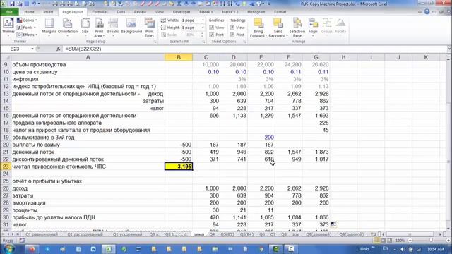This screenshot has height=254, width=452.
Task: Open the Q7 worksheet tab
Action: click(273, 234)
